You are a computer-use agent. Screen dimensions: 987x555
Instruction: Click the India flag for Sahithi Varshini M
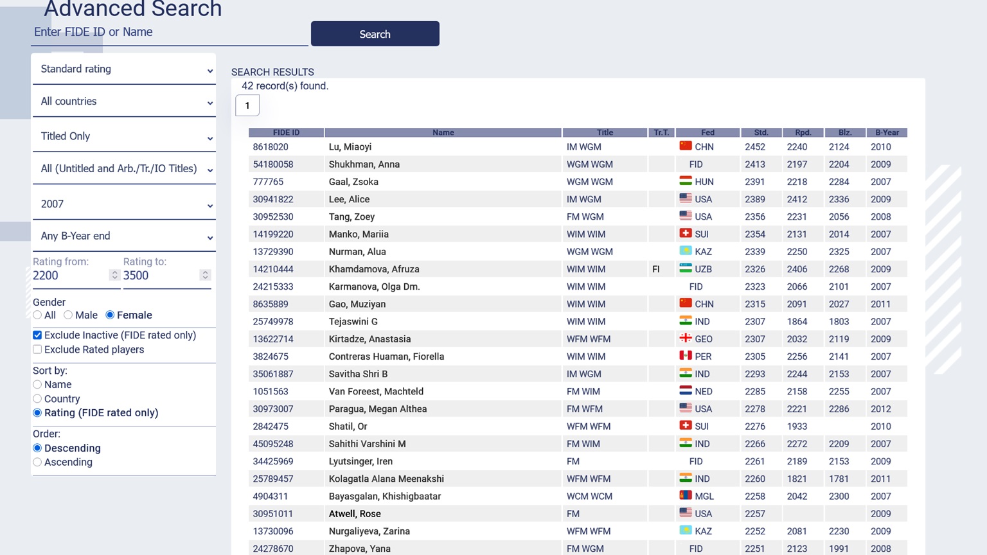click(686, 443)
